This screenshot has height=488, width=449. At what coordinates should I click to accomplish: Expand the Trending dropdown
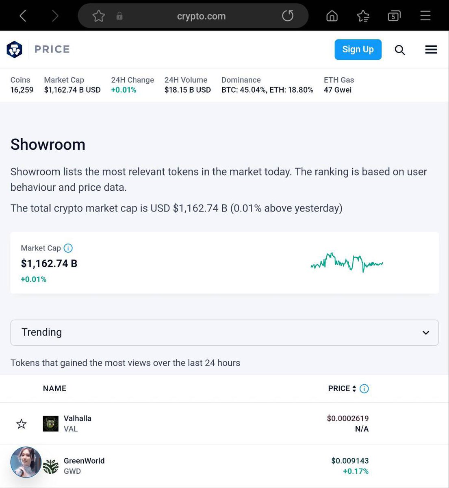[426, 333]
